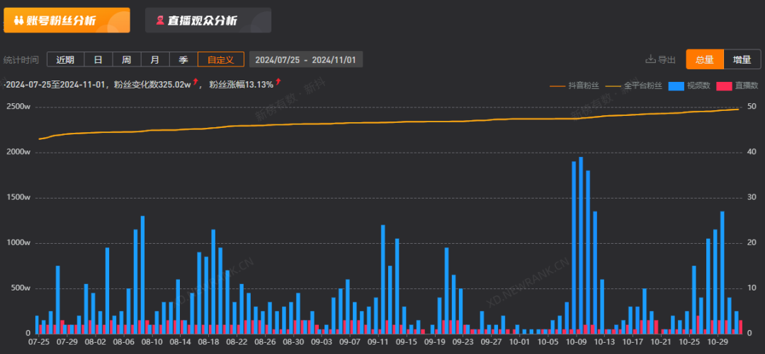Select the 周 weekly granularity

126,60
